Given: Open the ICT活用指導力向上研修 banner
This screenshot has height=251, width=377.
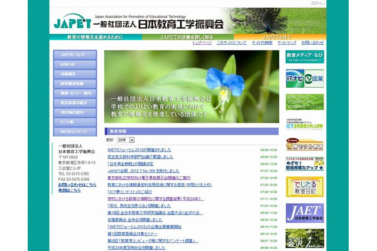Looking at the screenshot, I should tap(305, 125).
